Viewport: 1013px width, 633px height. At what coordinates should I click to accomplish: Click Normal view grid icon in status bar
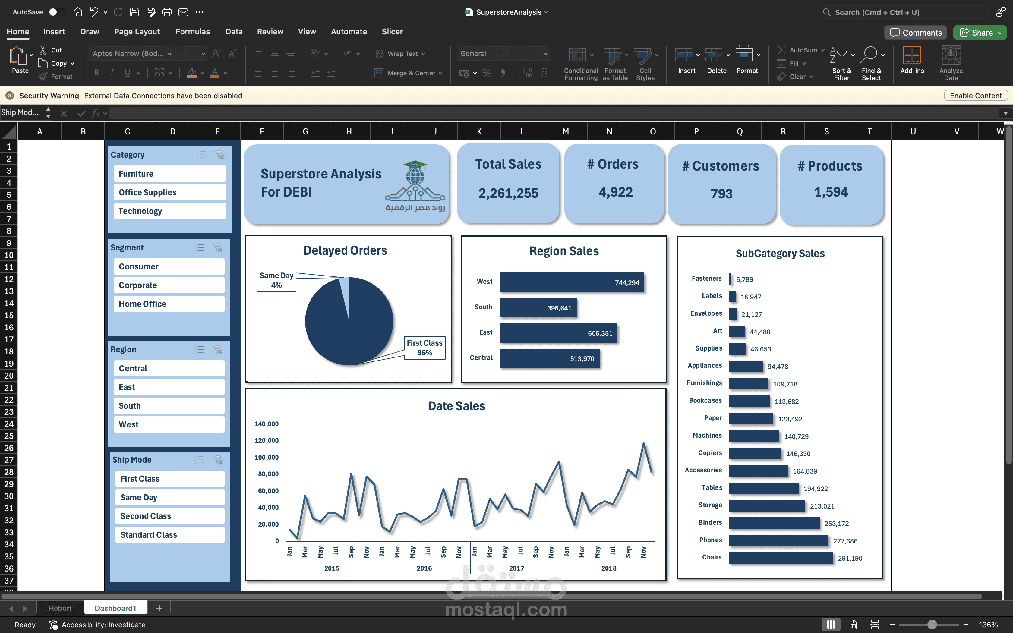coord(831,625)
